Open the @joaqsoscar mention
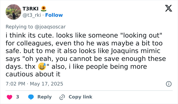Screen dimensions: 178x104 click(x=51, y=26)
